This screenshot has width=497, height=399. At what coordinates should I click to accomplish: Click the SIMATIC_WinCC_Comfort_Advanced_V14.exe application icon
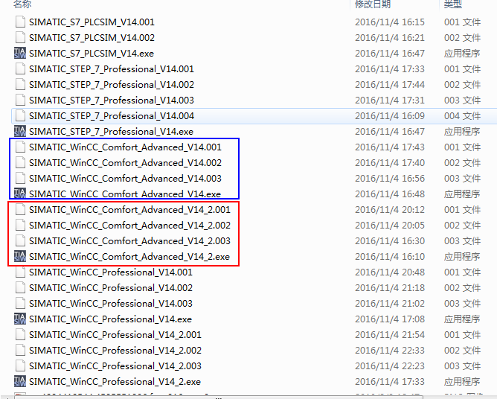tap(20, 194)
